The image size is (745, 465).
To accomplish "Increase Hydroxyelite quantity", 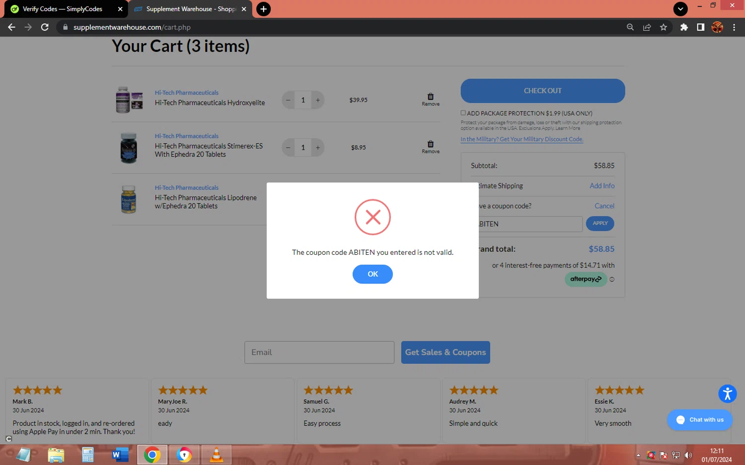I will (318, 100).
